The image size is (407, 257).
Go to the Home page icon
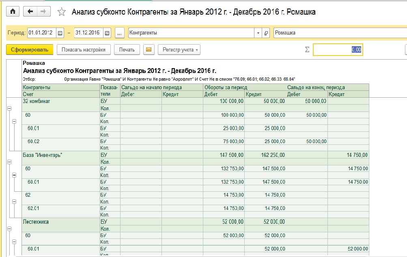13,11
